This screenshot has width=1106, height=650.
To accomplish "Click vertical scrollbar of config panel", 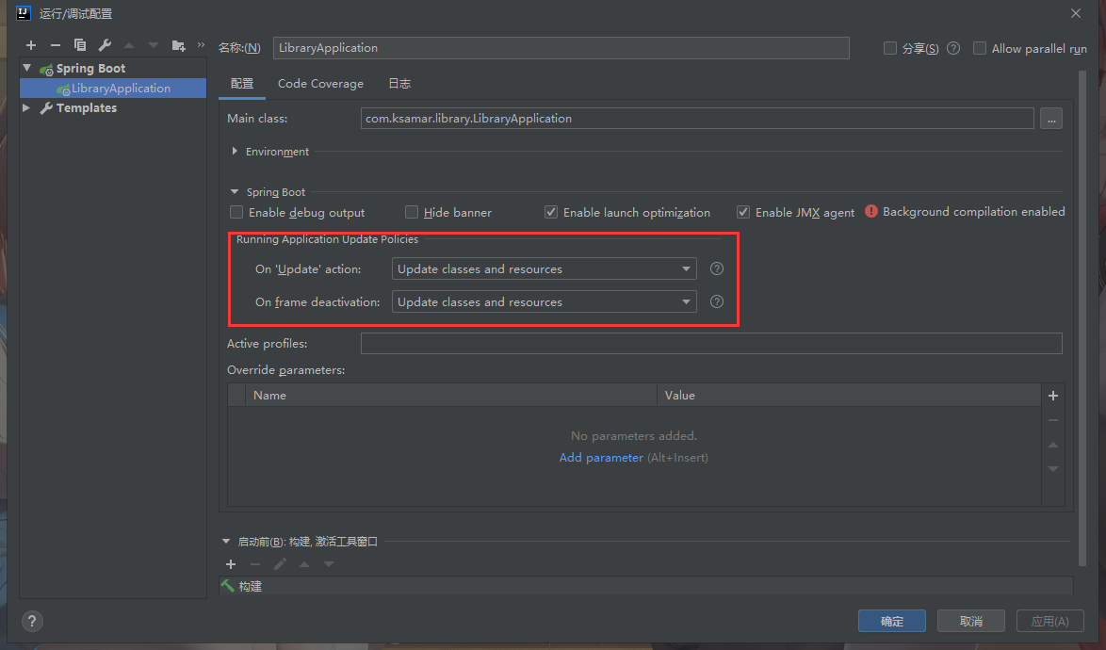I will click(1082, 317).
